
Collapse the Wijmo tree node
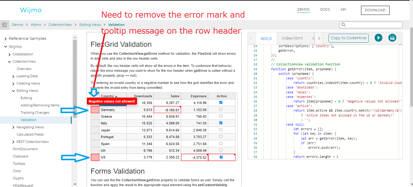[5, 47]
